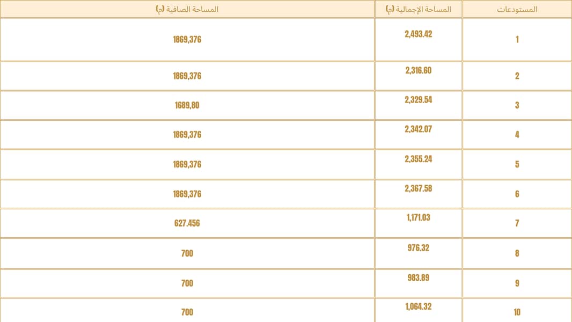Screen dimensions: 572x322
Task: Click net area value 627.456
Action: click(x=187, y=223)
